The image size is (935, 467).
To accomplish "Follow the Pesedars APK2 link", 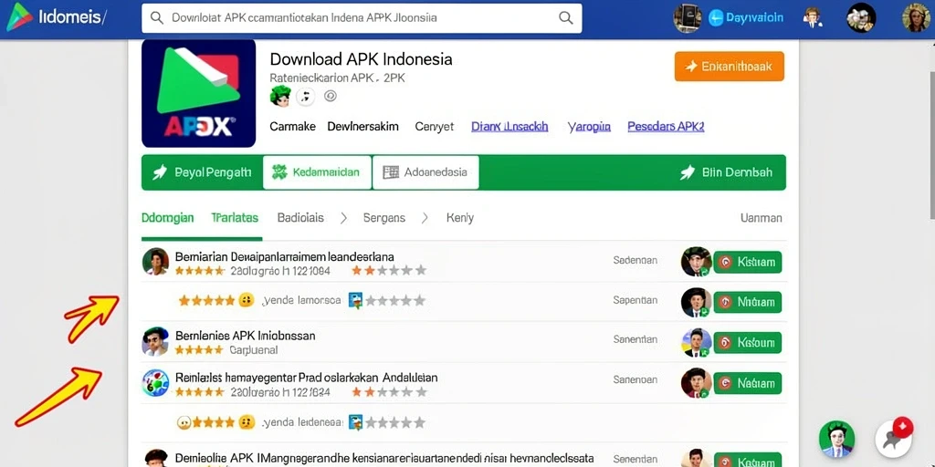I will point(666,126).
